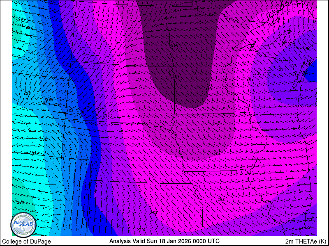Pick the 262 contour label
The image size is (329, 246).
(215, 125)
